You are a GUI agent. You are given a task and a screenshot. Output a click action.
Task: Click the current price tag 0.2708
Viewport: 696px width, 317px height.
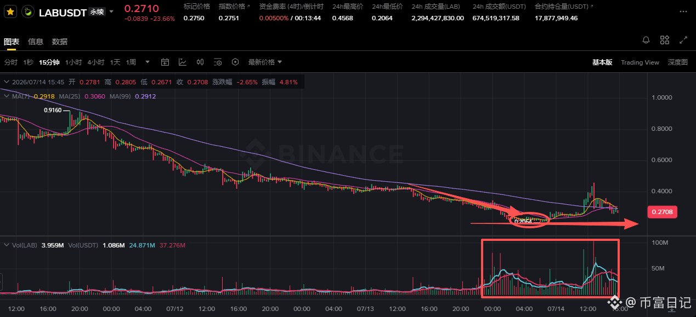tap(663, 211)
